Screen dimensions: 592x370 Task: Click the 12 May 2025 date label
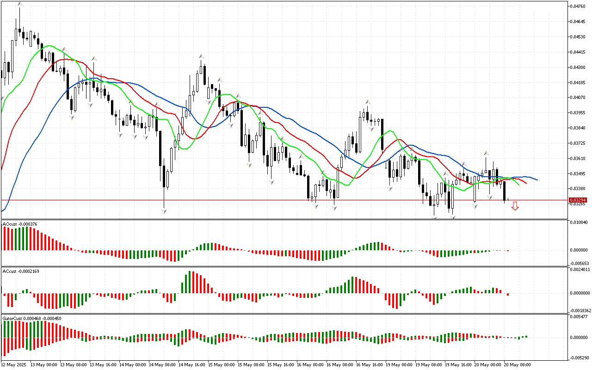point(15,365)
